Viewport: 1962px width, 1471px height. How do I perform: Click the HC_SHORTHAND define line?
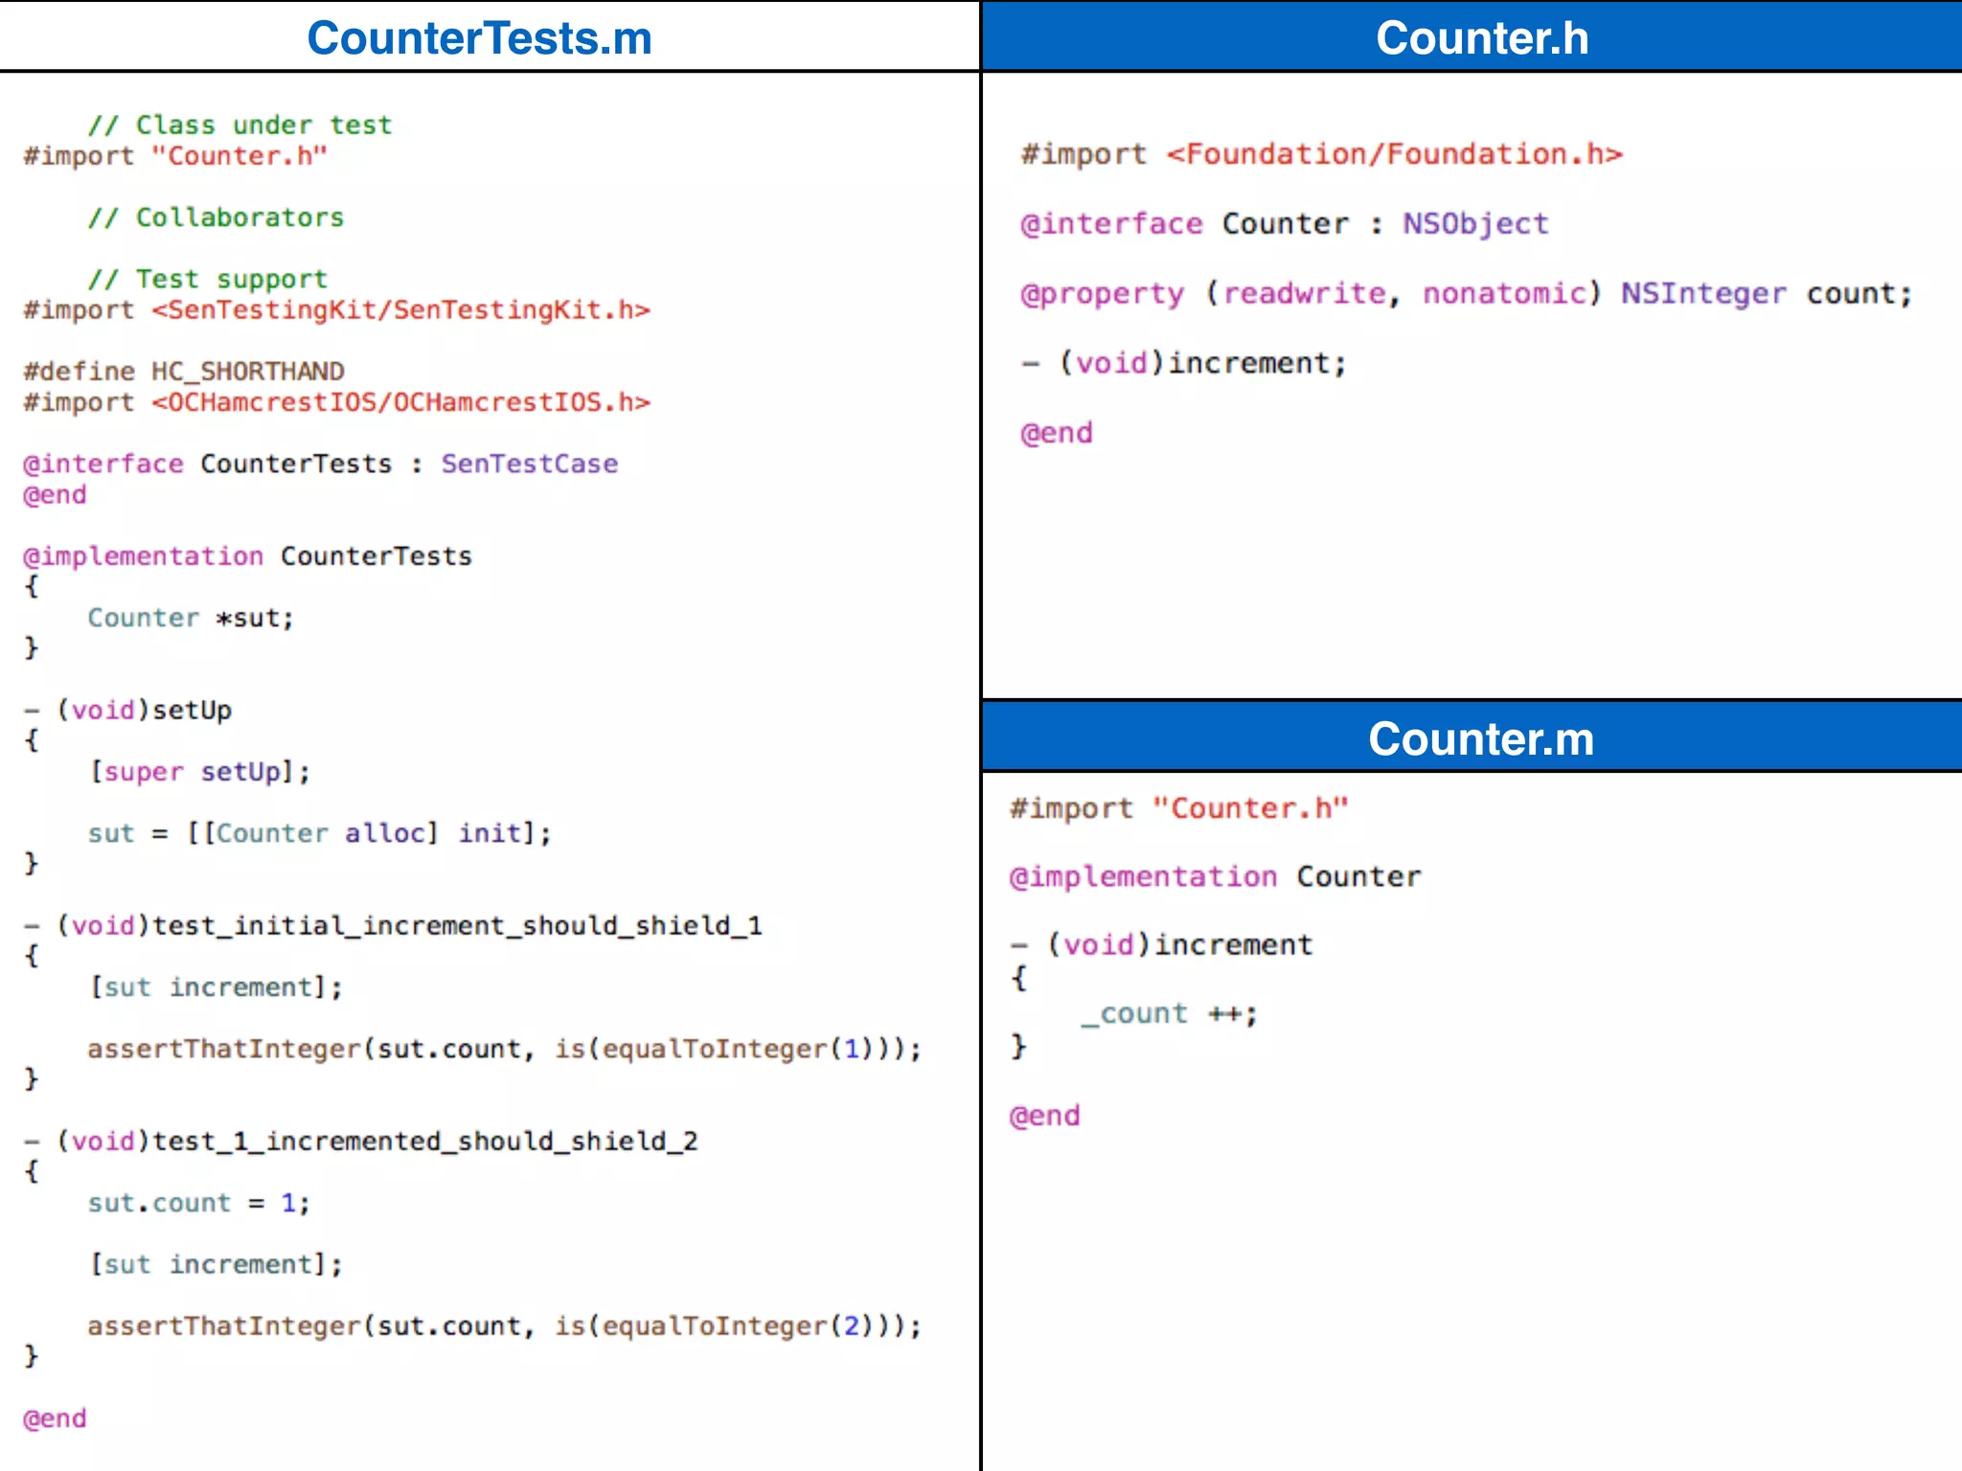[x=184, y=372]
